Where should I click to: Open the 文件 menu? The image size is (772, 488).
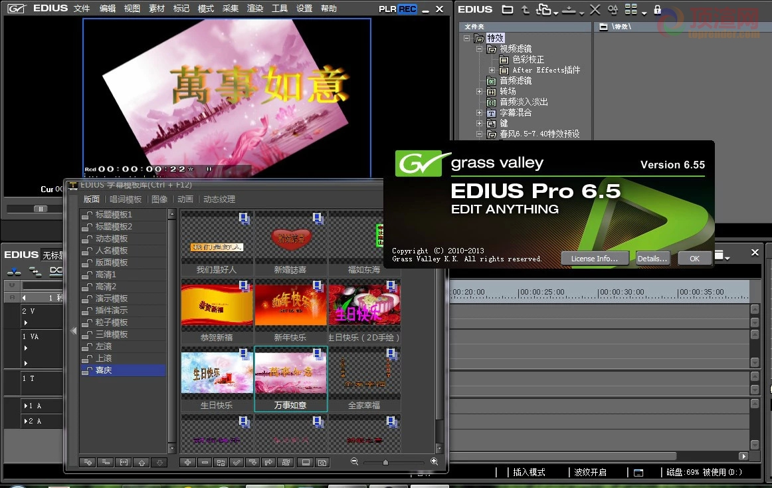82,9
